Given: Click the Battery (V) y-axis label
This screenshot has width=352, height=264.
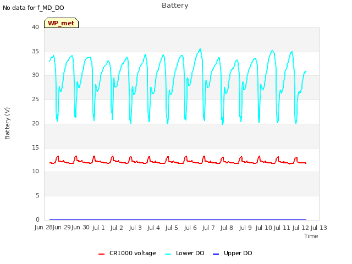Looking at the screenshot, I should pos(7,123).
